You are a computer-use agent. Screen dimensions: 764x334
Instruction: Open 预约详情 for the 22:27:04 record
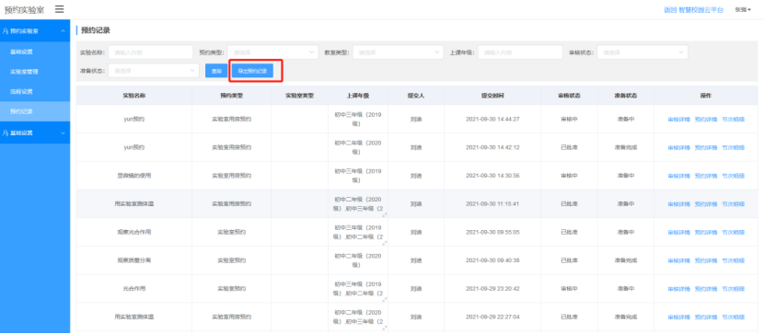click(705, 317)
